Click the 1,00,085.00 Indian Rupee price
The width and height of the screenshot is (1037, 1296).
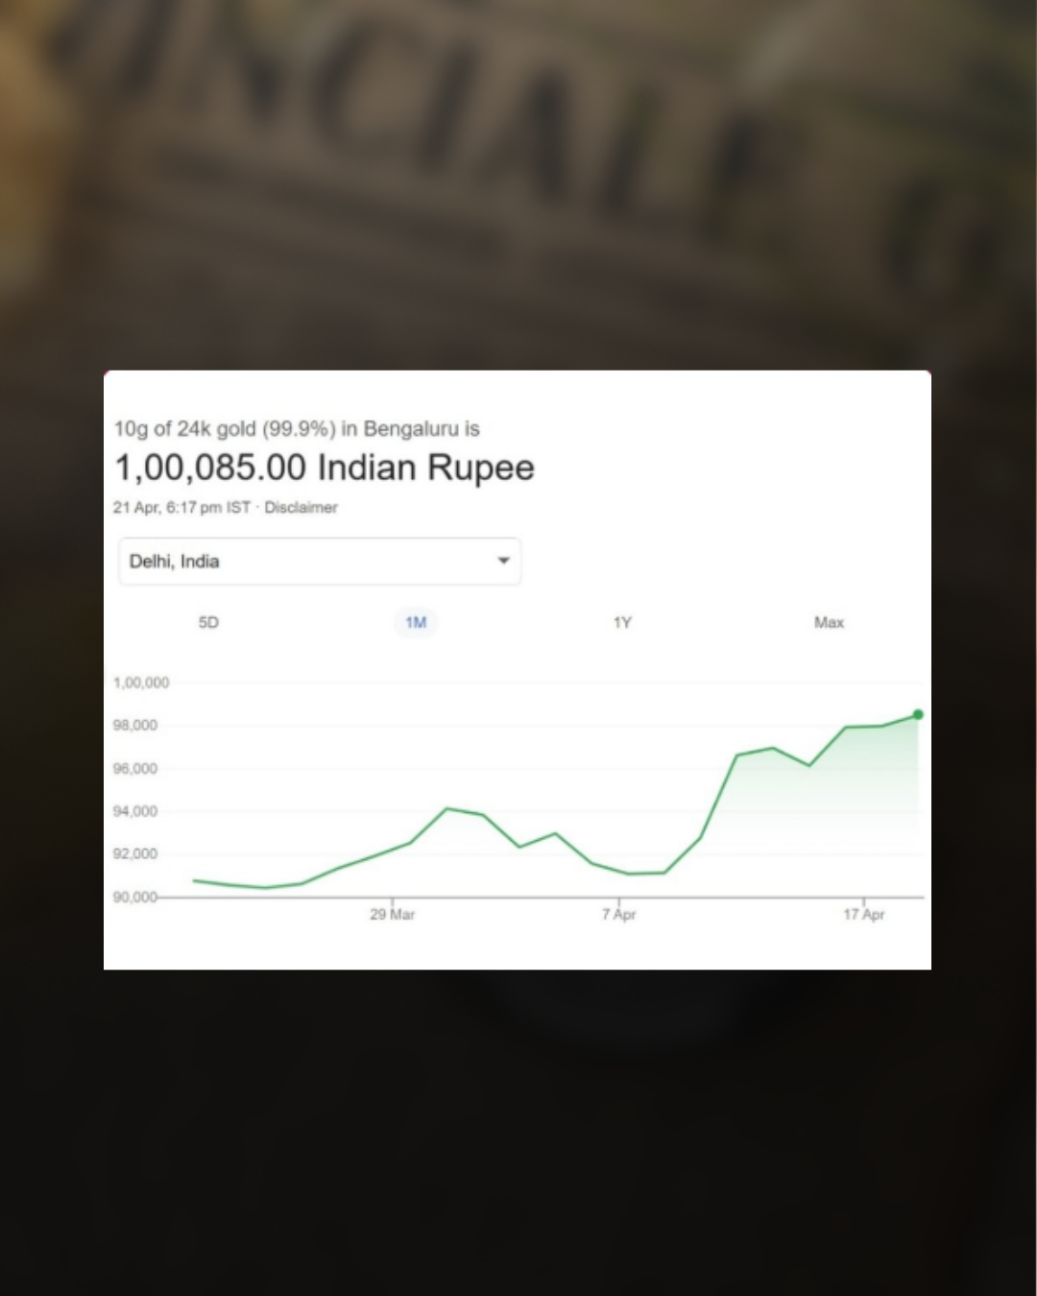(325, 468)
